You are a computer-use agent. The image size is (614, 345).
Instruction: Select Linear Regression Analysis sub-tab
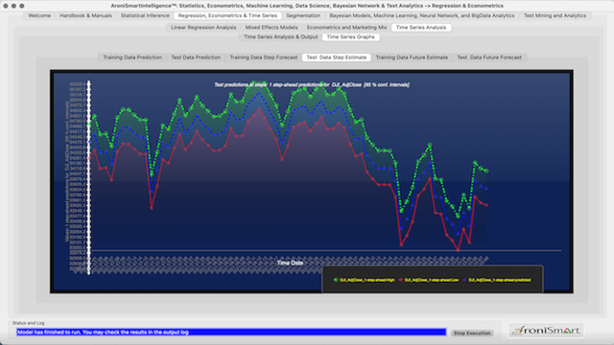tap(203, 28)
